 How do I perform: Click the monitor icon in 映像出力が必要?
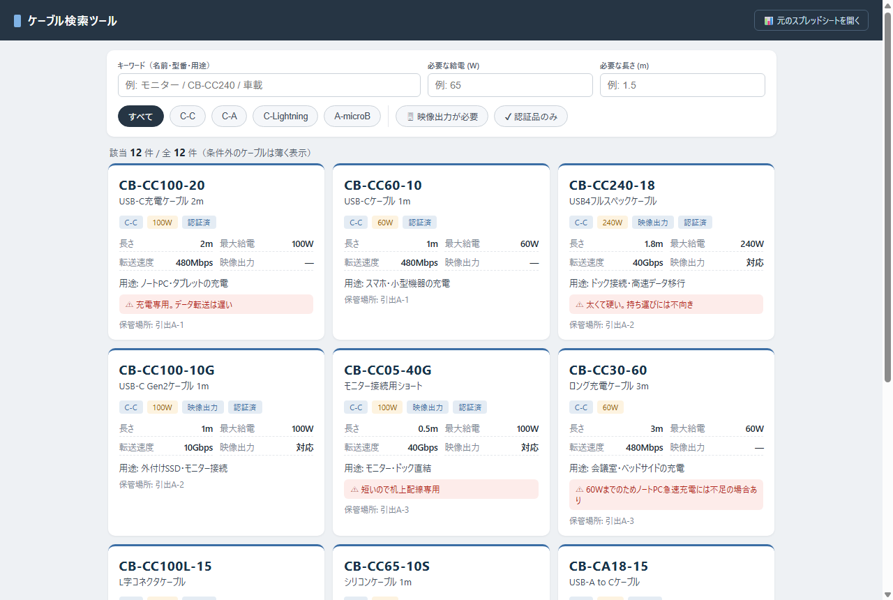pos(410,117)
